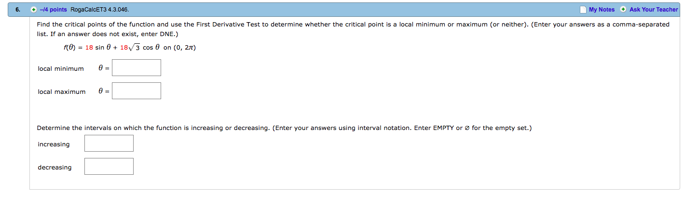685x208 pixels.
Task: Click the RogaCalcET3 4.3.046 reference text
Action: (99, 10)
